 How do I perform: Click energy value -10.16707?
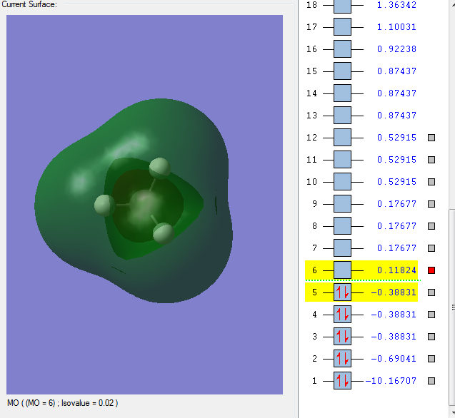(x=391, y=381)
